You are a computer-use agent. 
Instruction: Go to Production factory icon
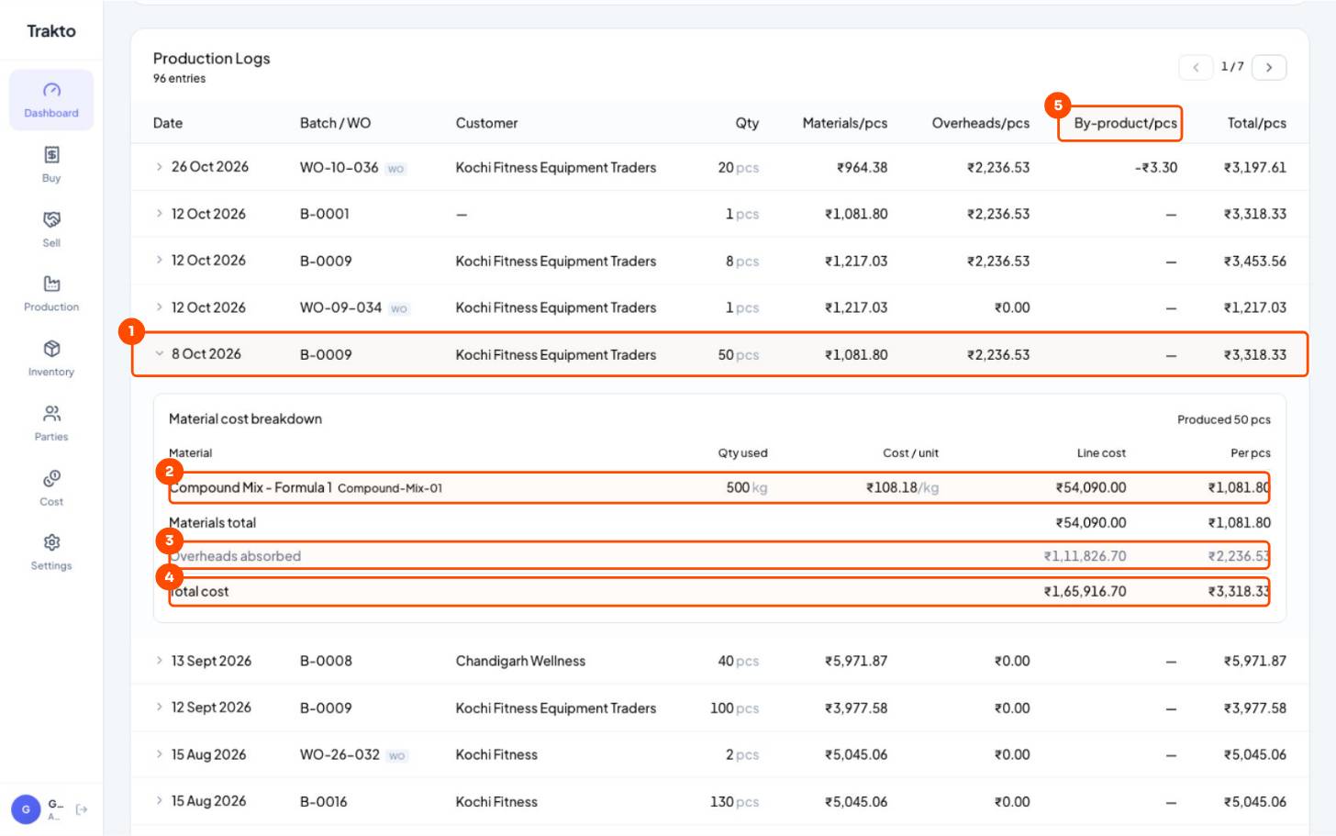click(51, 284)
